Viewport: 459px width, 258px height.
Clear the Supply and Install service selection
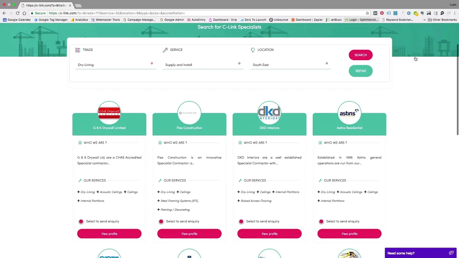point(239,63)
